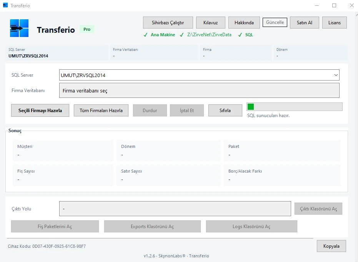Click the Fiş Sayısı result card
358x262 pixels.
coord(63,175)
